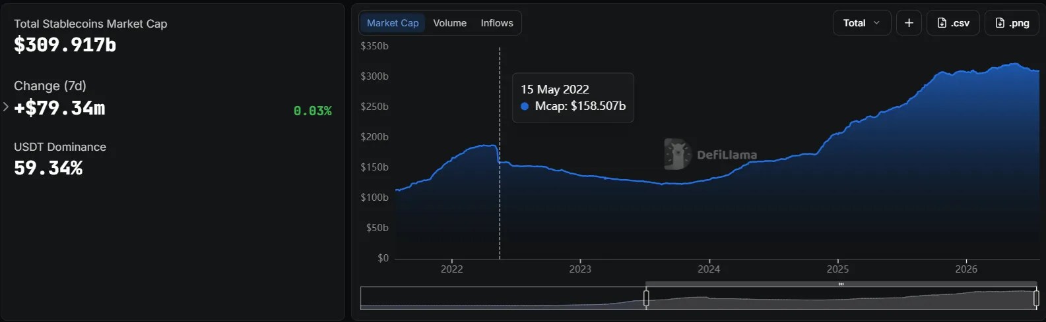
Task: Click the +$79.34m change value
Action: pyautogui.click(x=59, y=108)
